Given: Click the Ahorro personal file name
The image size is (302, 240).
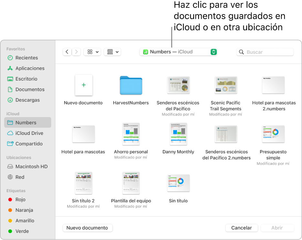Looking at the screenshot, I should coord(131,152).
